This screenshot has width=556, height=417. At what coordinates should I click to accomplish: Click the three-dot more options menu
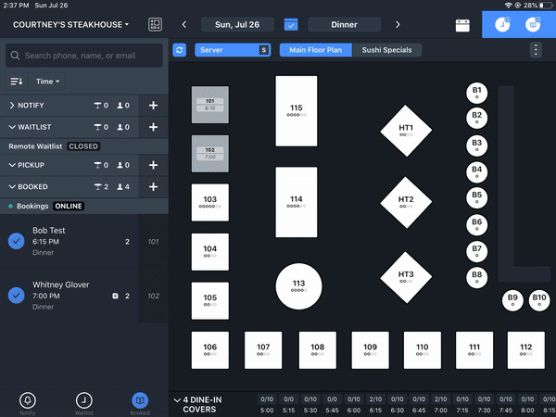tap(536, 50)
